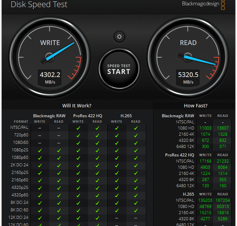
Task: Click the 11003 Blackmagic RAW 1080 HD write value
Action: click(205, 128)
